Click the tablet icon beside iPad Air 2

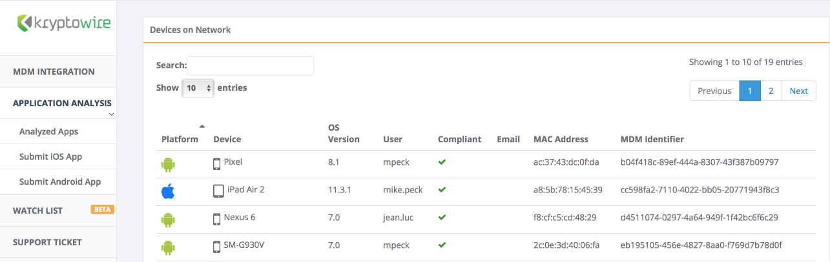[218, 191]
